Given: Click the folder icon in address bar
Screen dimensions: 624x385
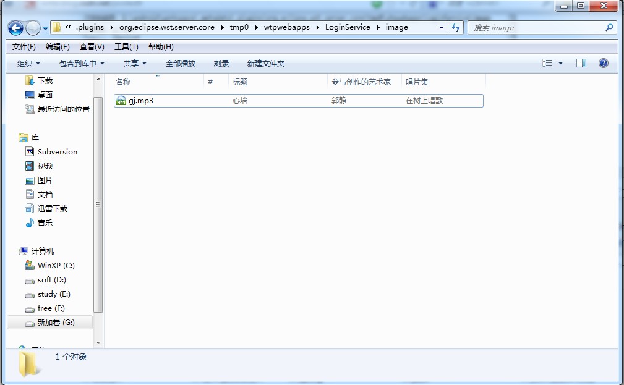Looking at the screenshot, I should [56, 27].
